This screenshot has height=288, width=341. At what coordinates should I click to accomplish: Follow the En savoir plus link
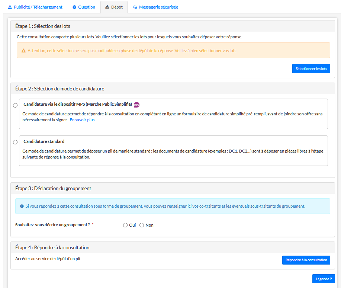pos(82,120)
